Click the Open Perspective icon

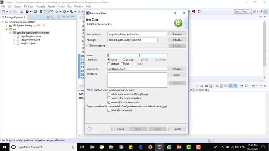coord(255,12)
